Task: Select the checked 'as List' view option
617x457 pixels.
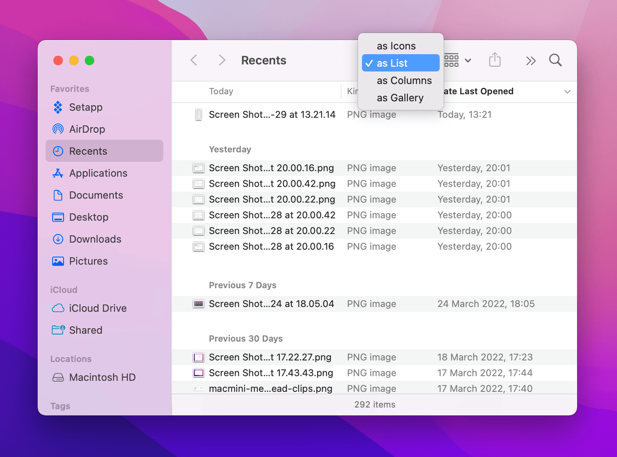Action: pyautogui.click(x=401, y=63)
